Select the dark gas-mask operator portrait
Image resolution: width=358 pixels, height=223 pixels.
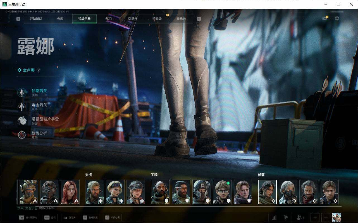pos(50,192)
